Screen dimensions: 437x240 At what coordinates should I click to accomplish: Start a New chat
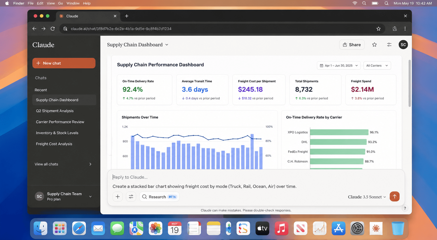[64, 63]
